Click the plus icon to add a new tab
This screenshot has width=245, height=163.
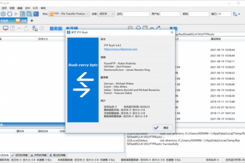[32, 20]
